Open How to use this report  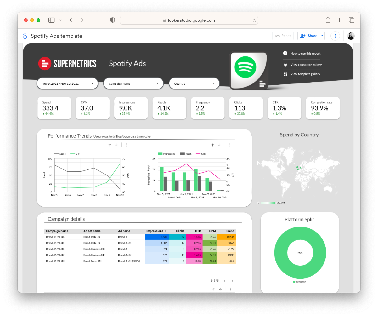pyautogui.click(x=305, y=54)
